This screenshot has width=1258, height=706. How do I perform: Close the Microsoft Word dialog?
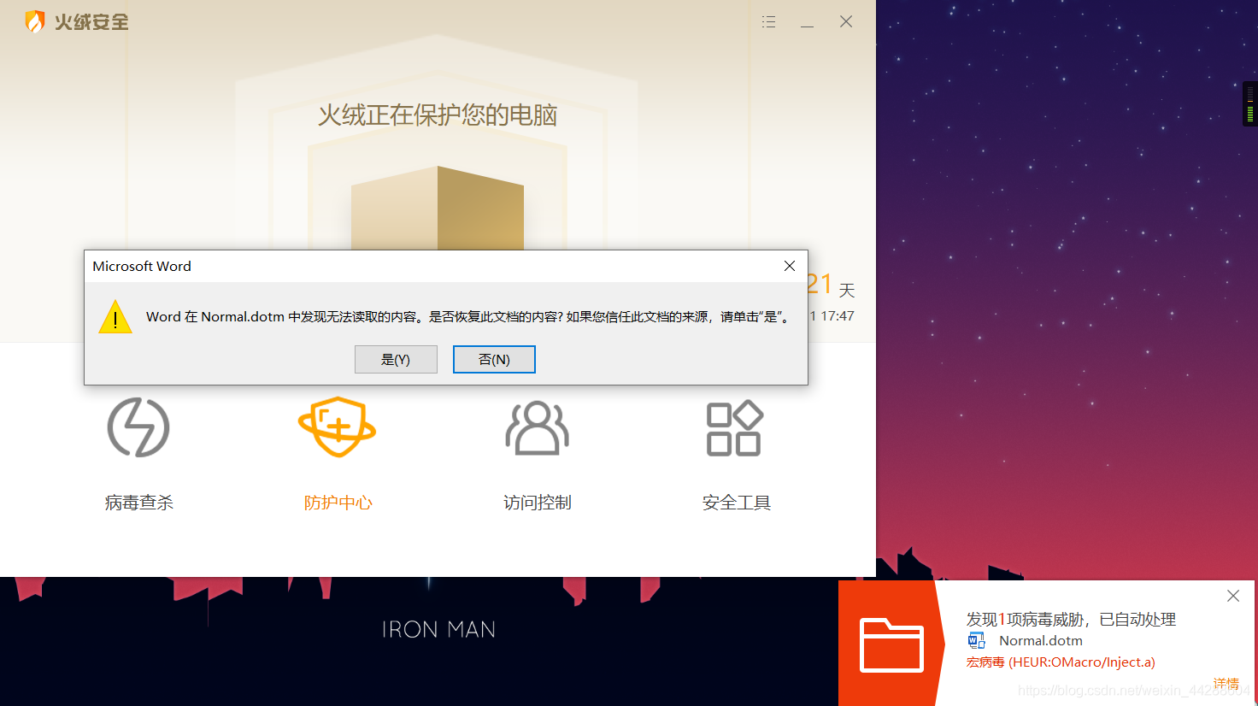click(790, 266)
